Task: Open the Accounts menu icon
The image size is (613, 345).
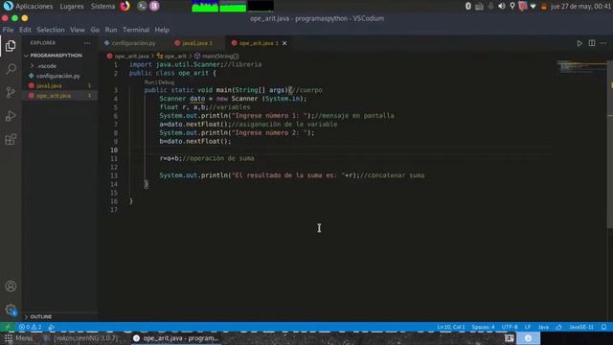Action: 11,286
